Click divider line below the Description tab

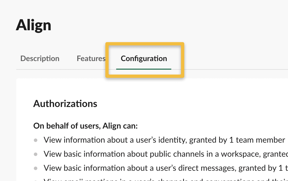(40, 69)
